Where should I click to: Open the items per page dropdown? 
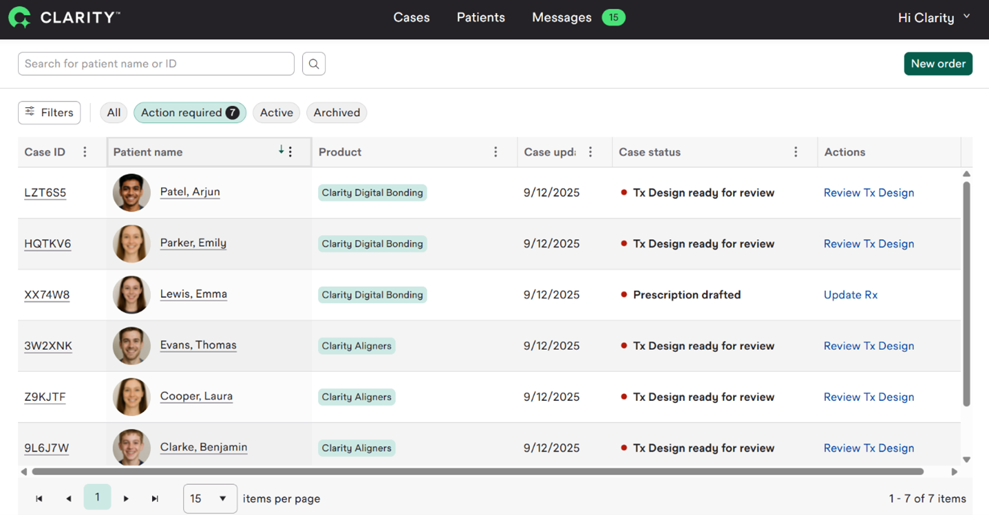click(x=210, y=498)
